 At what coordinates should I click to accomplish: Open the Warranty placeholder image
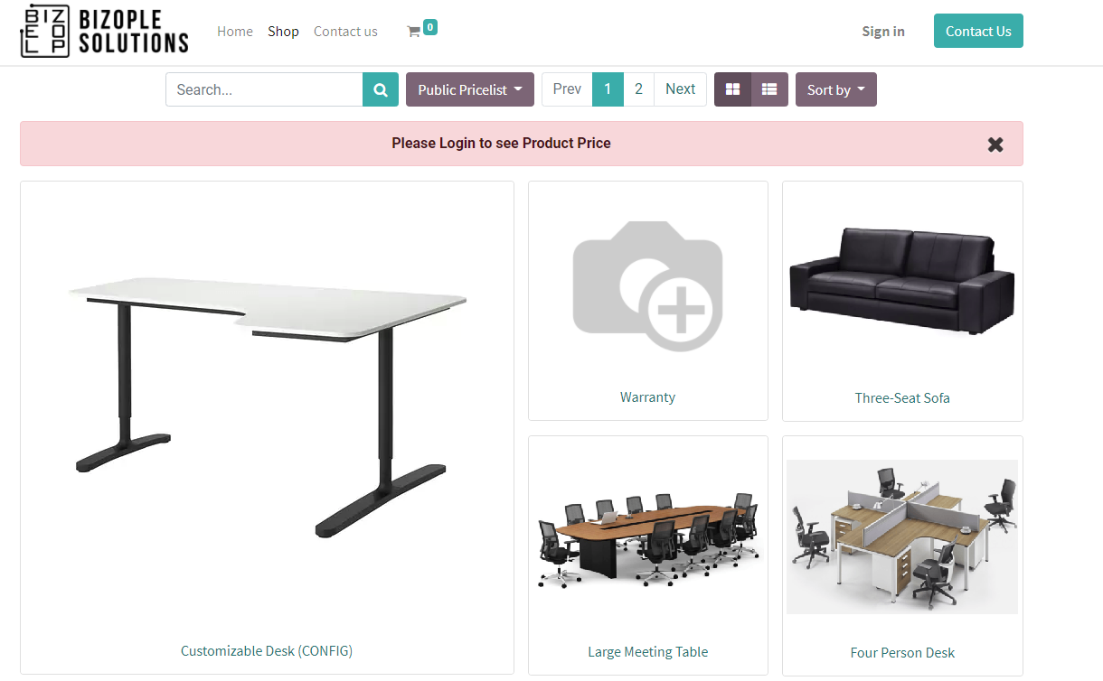[x=647, y=285]
